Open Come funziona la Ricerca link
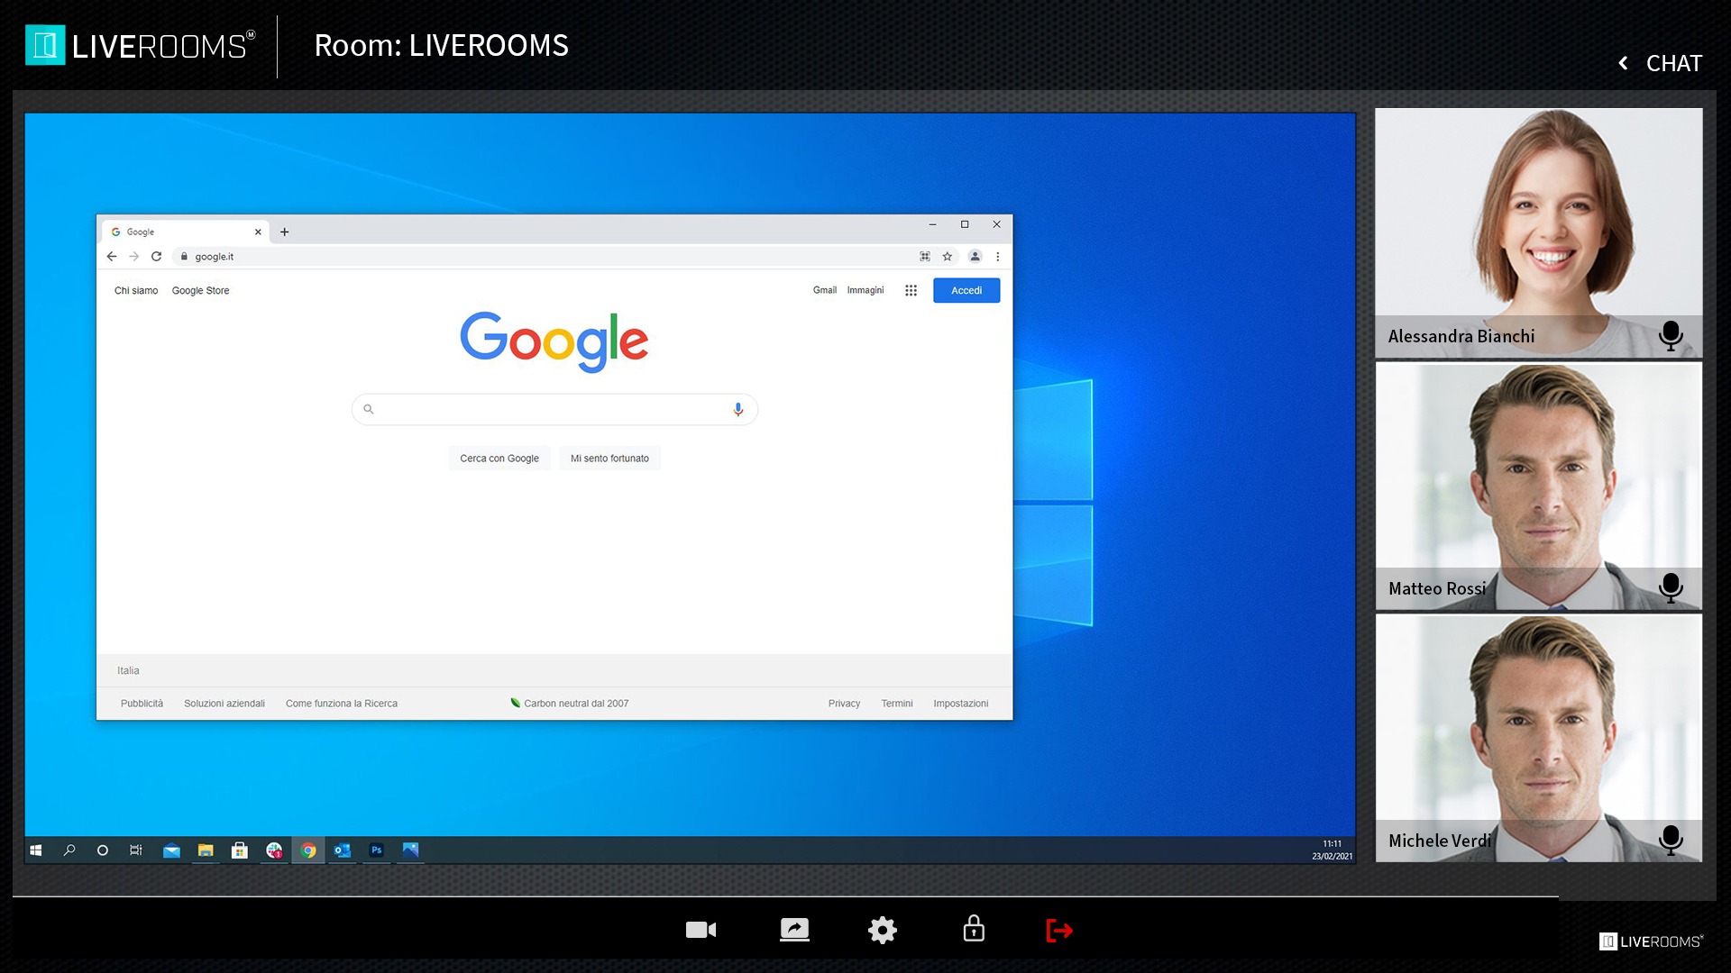 342,704
